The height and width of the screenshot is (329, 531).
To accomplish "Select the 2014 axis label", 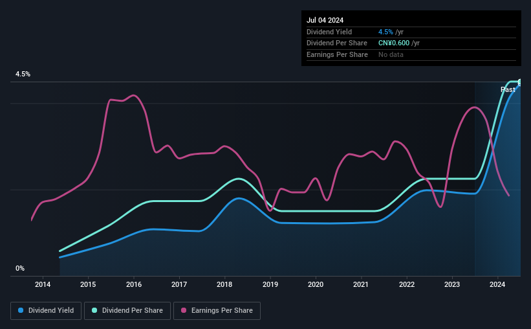I will (43, 284).
